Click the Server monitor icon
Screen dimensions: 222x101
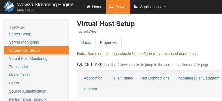click(x=112, y=7)
